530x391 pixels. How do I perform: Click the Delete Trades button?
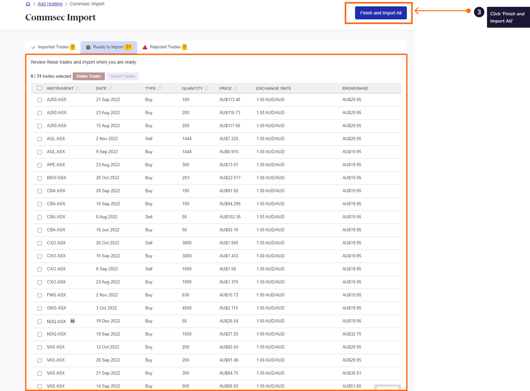pyautogui.click(x=89, y=76)
